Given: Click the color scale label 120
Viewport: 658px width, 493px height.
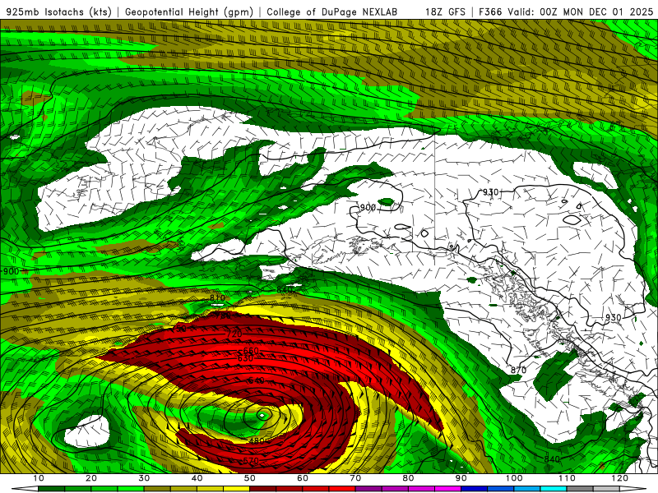Looking at the screenshot, I should pos(620,478).
